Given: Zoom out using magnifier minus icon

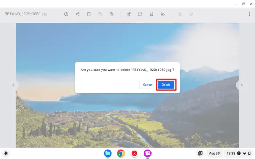Looking at the screenshot, I should (100, 14).
